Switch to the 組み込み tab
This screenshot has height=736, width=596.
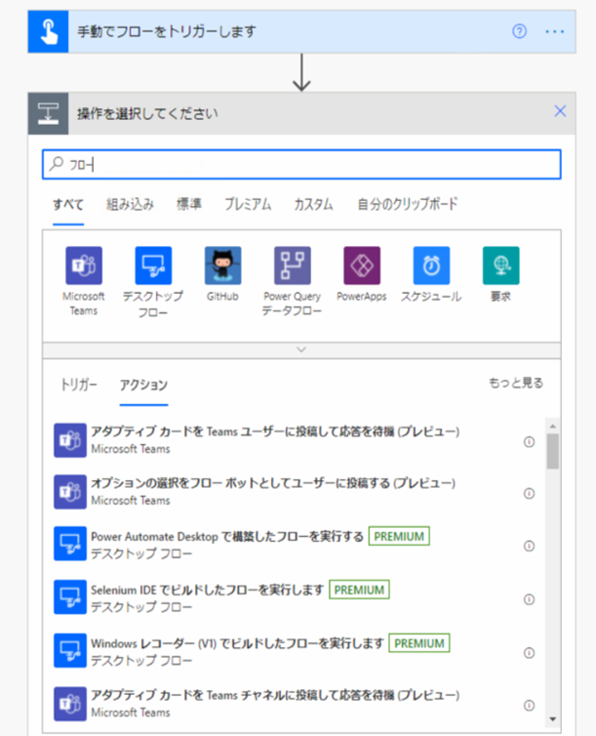[130, 204]
